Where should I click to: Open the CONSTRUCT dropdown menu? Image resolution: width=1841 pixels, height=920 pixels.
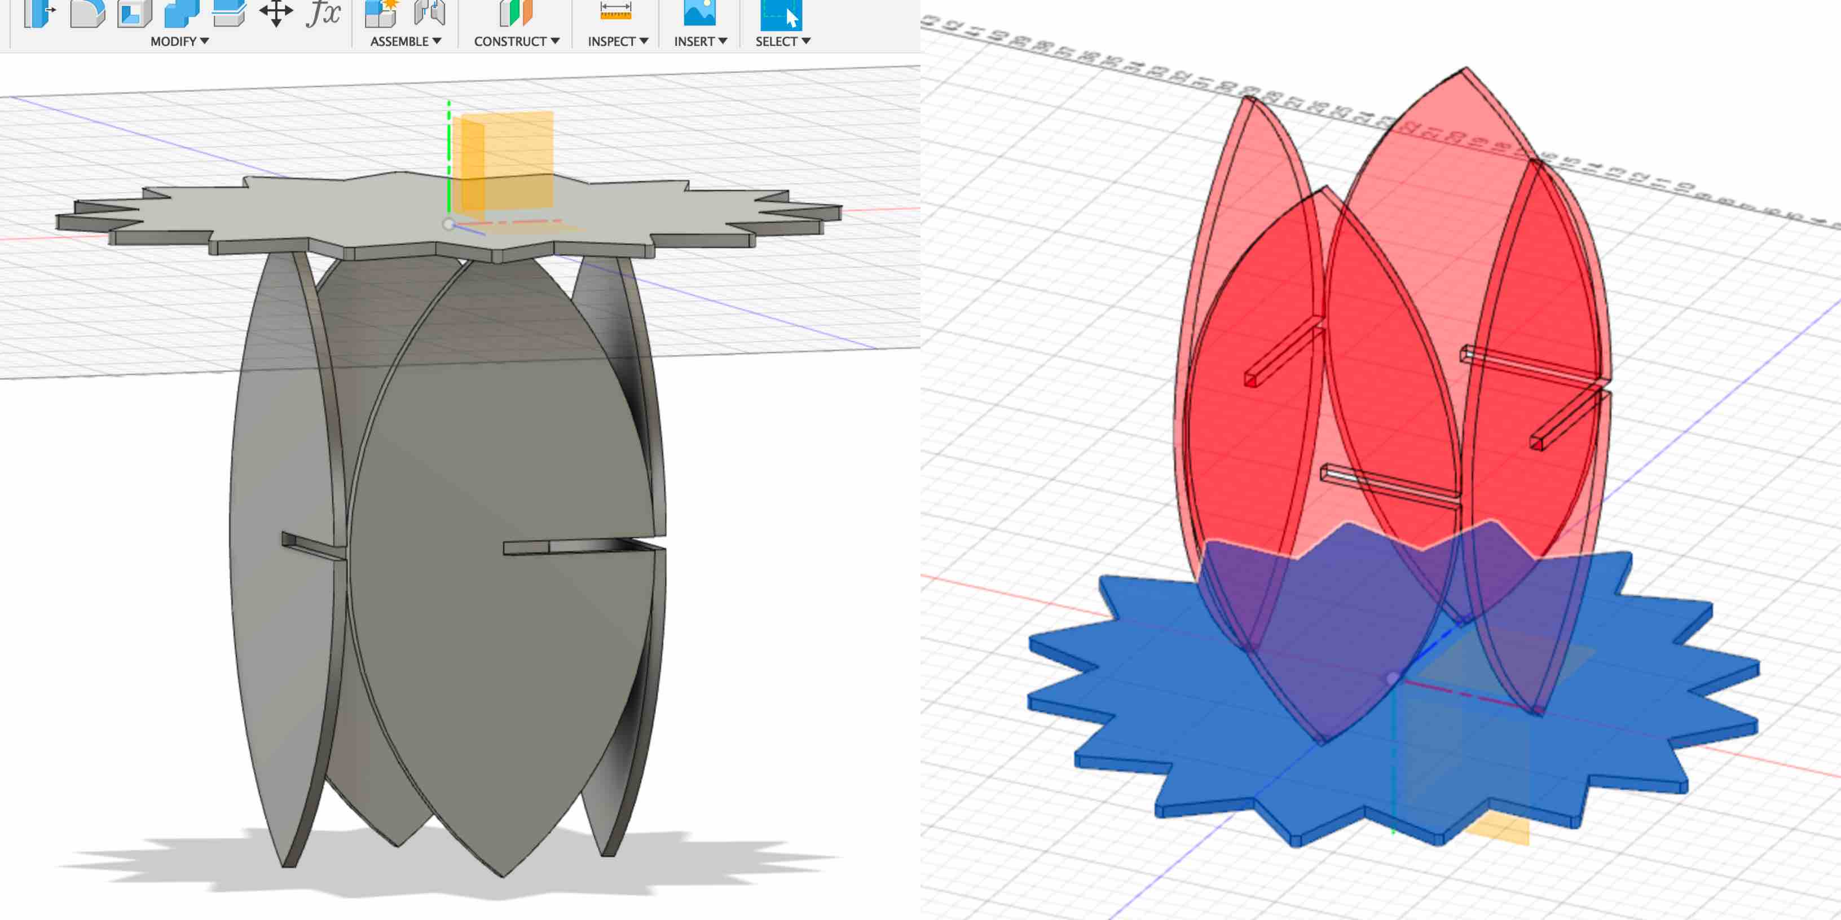pyautogui.click(x=517, y=41)
